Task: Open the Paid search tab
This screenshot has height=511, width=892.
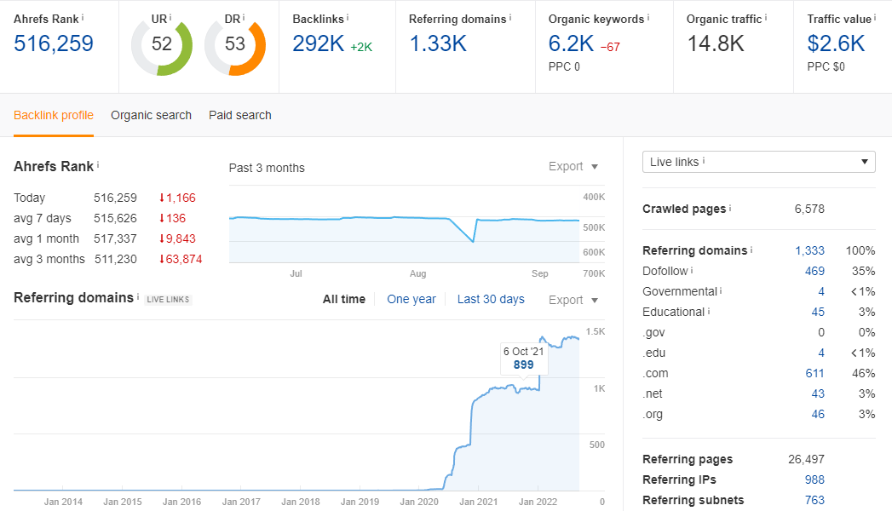Action: (x=240, y=115)
